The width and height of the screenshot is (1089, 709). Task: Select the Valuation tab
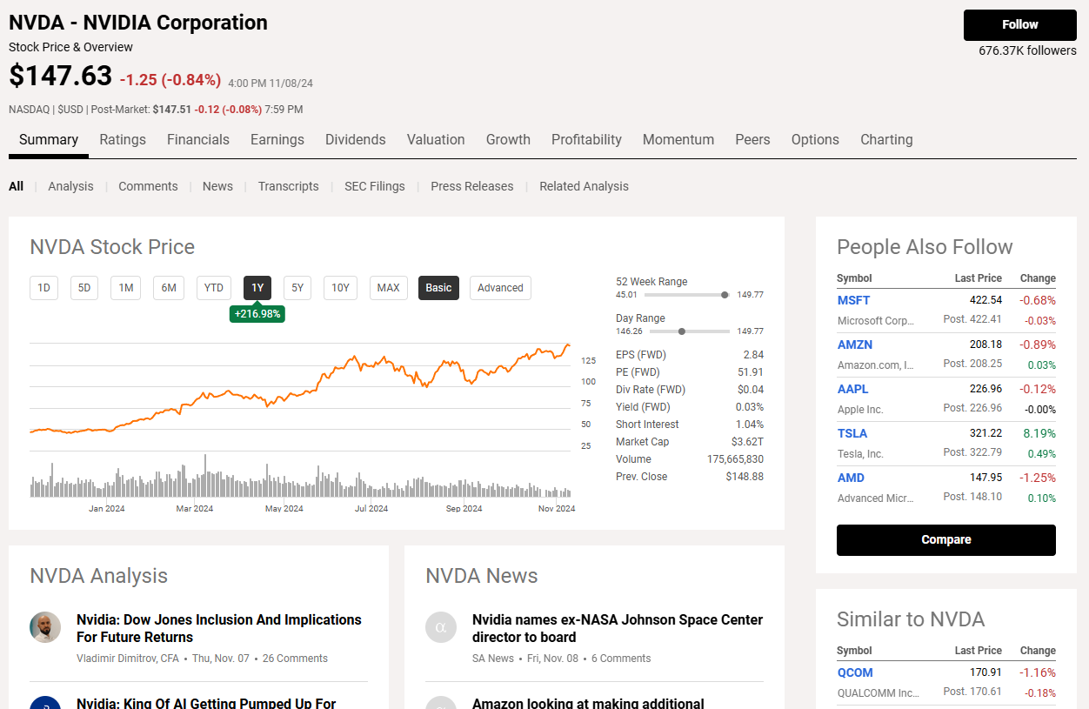coord(436,139)
